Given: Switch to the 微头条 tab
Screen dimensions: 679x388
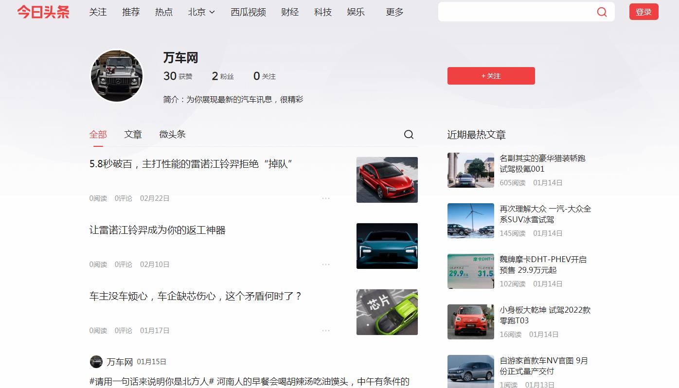Looking at the screenshot, I should 172,135.
